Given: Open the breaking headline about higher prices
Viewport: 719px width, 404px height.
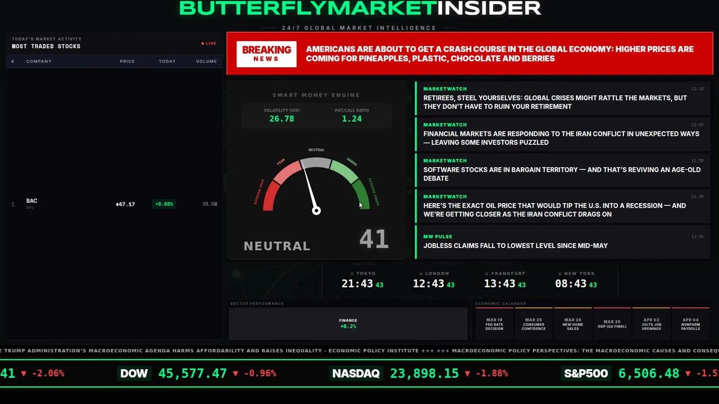Looking at the screenshot, I should [x=500, y=54].
